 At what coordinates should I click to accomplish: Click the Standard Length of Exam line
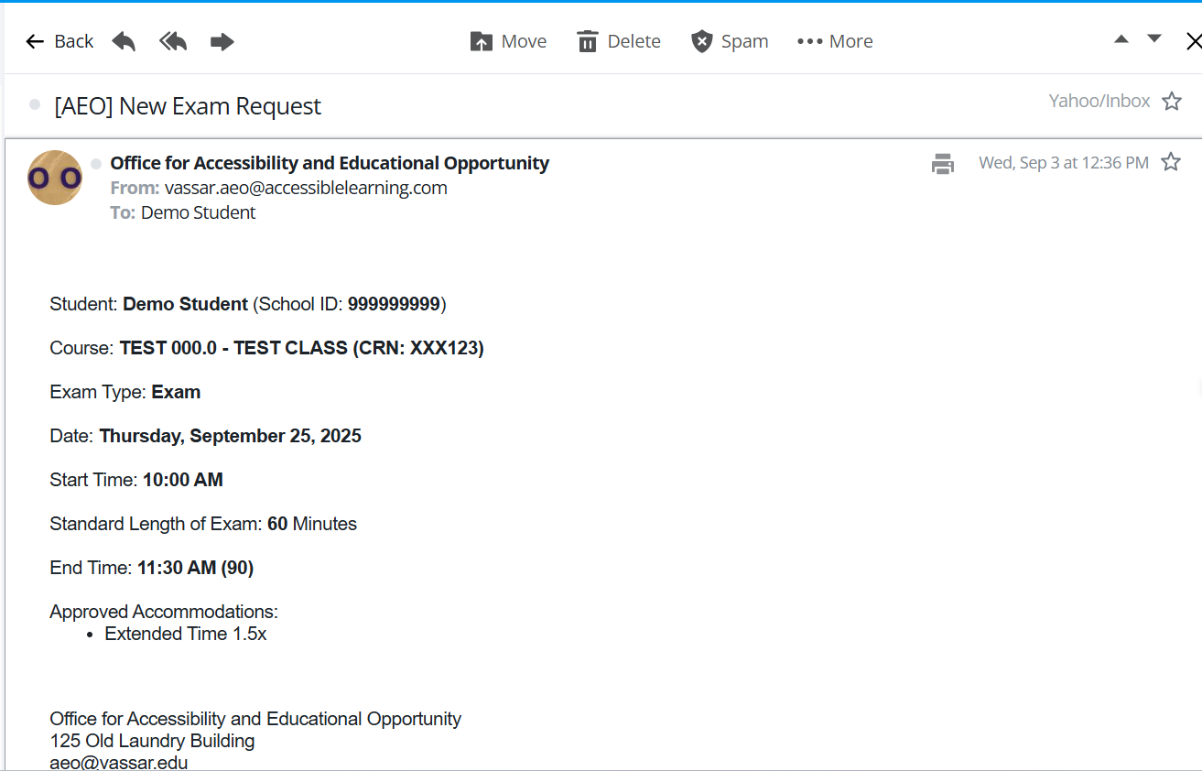click(203, 524)
